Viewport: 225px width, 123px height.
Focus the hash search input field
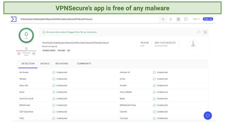tap(88, 19)
